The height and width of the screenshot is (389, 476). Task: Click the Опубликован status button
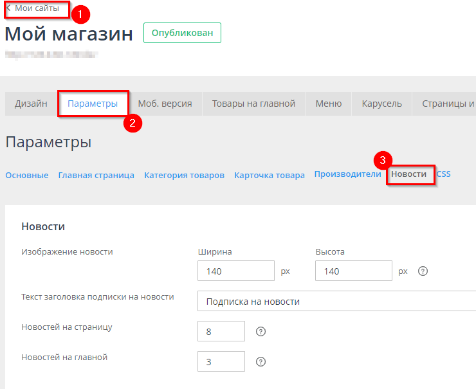pyautogui.click(x=182, y=33)
